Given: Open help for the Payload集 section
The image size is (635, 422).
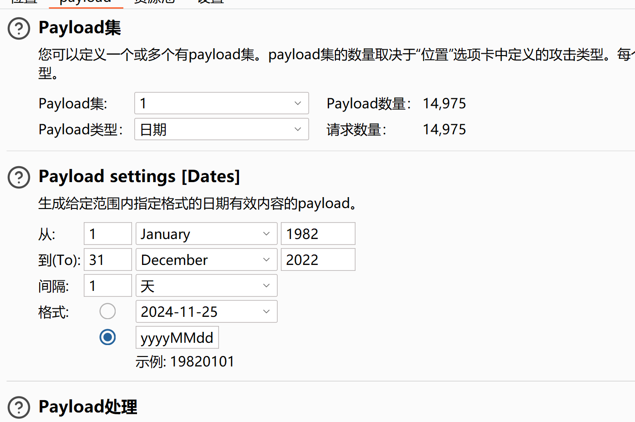Looking at the screenshot, I should [19, 28].
